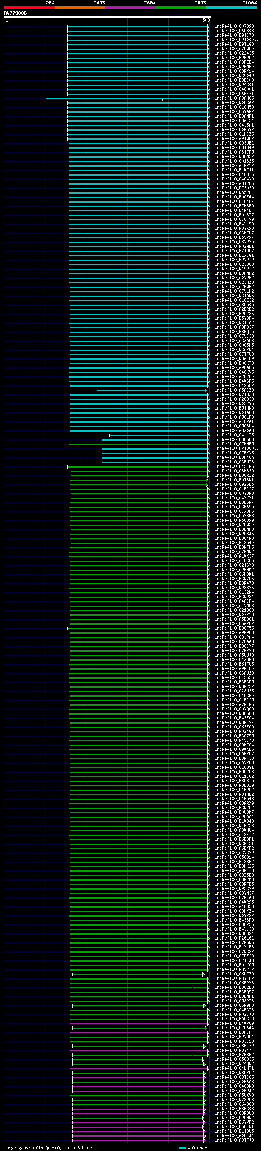261x1151 pixels.
Task: Click label UniRef100_C4J5A1
Action: (234, 125)
